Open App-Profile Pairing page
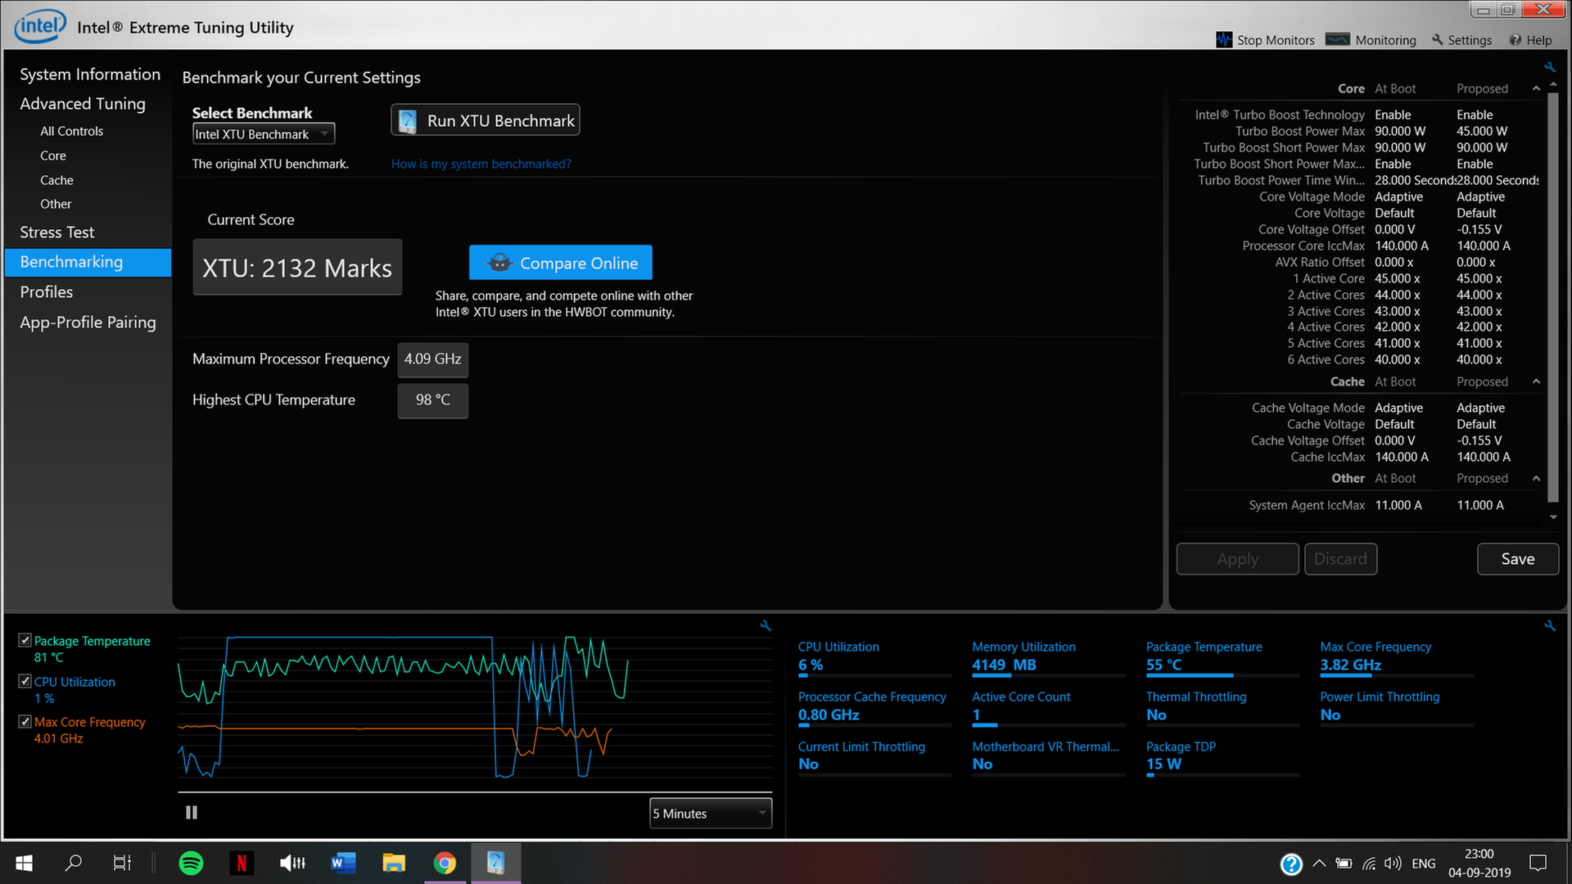This screenshot has width=1572, height=884. coord(88,322)
